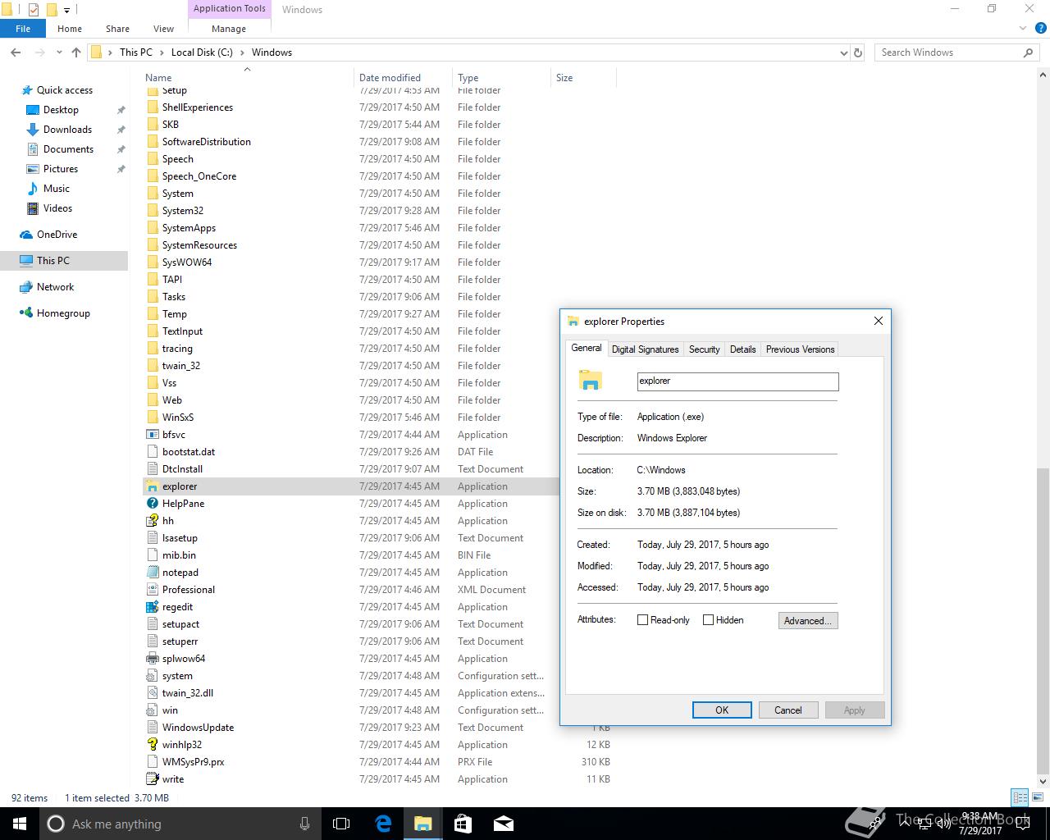The height and width of the screenshot is (840, 1050).
Task: Click the Back navigation arrow
Action: 16,52
